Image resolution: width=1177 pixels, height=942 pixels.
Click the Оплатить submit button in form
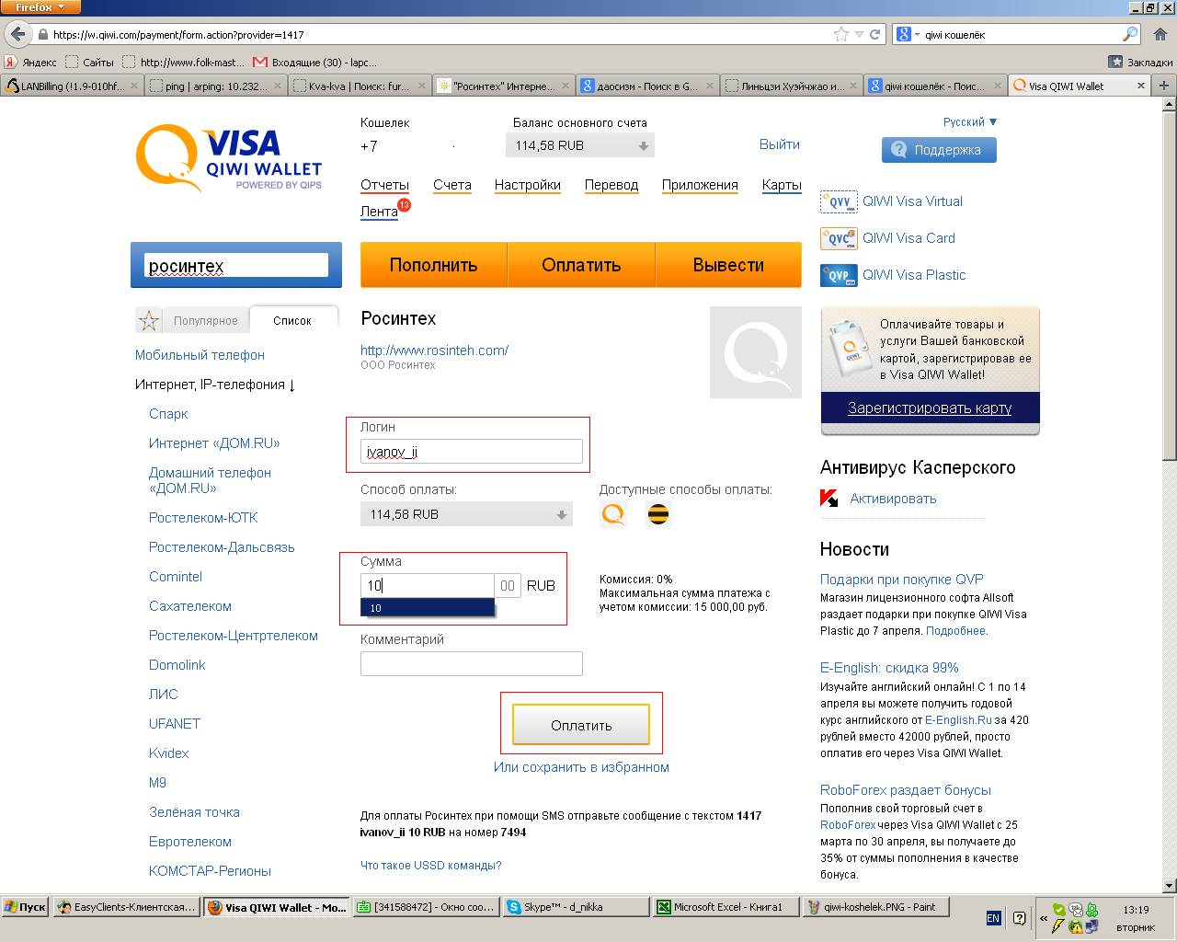tap(581, 725)
